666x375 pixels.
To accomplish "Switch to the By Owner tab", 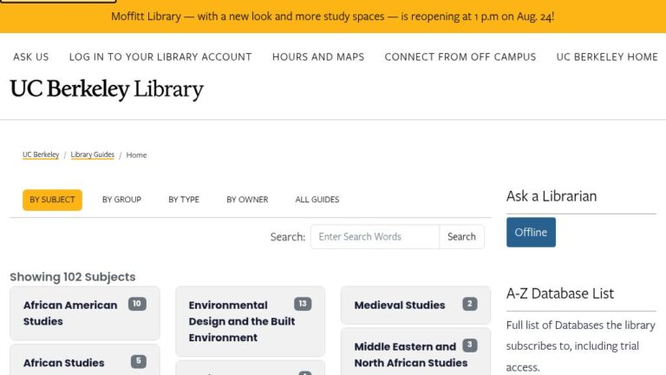I will 247,200.
